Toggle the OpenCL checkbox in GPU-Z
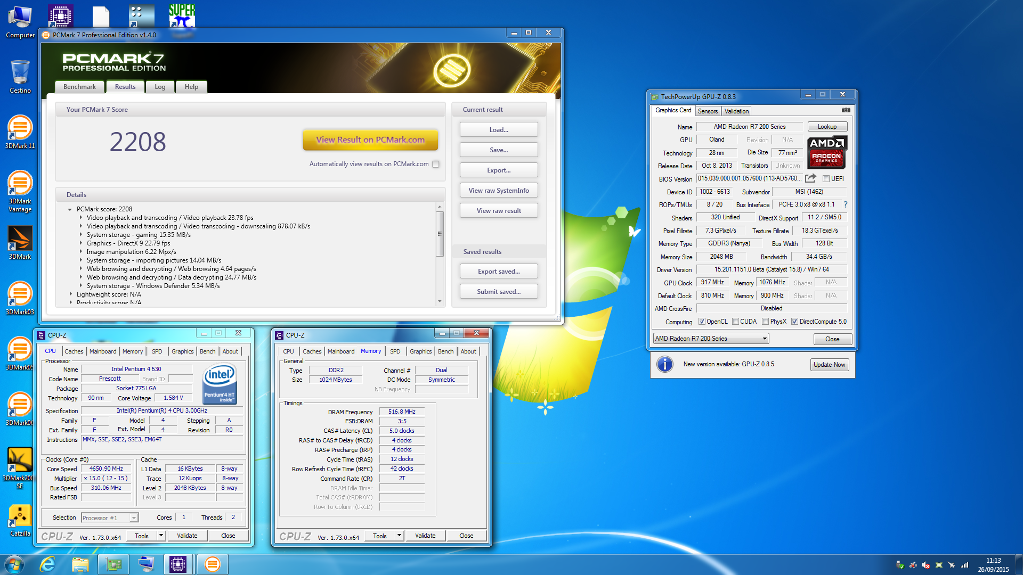 [x=702, y=322]
